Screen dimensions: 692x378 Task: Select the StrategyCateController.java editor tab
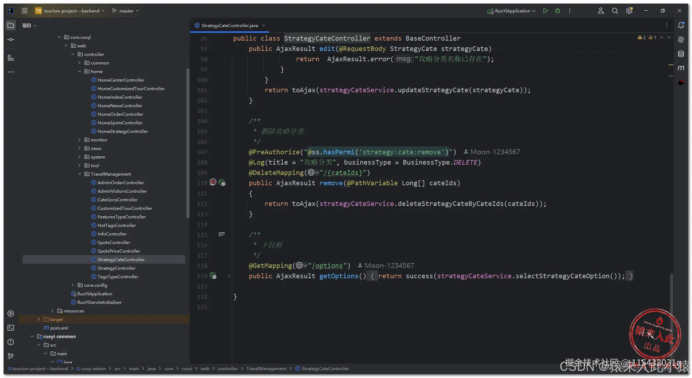click(x=229, y=25)
